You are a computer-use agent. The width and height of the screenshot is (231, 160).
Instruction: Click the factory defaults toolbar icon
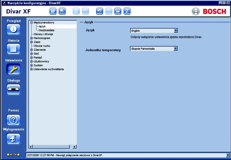point(118,11)
